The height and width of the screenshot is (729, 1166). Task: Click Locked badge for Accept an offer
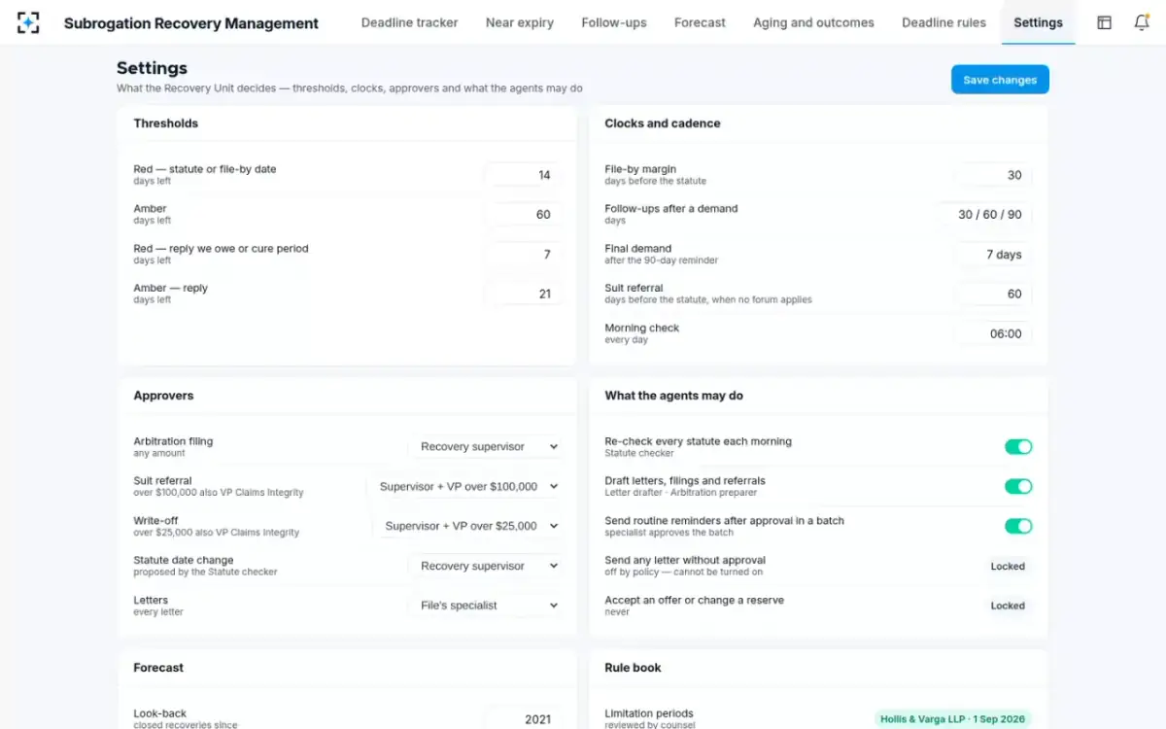1008,606
